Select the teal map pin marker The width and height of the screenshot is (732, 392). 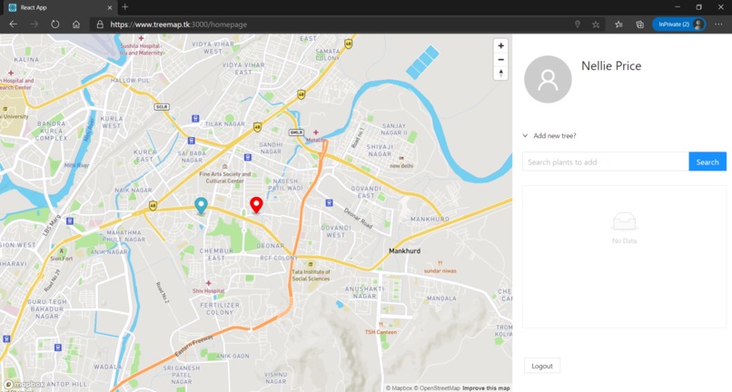(x=201, y=205)
